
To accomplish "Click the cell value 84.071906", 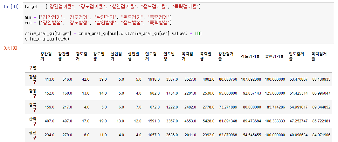I will point(321,135).
